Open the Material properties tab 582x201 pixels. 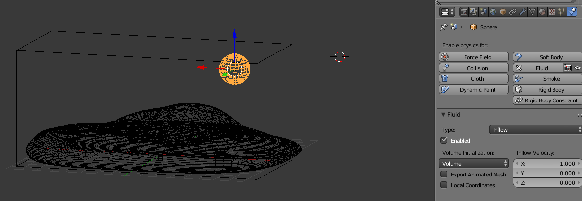click(542, 12)
